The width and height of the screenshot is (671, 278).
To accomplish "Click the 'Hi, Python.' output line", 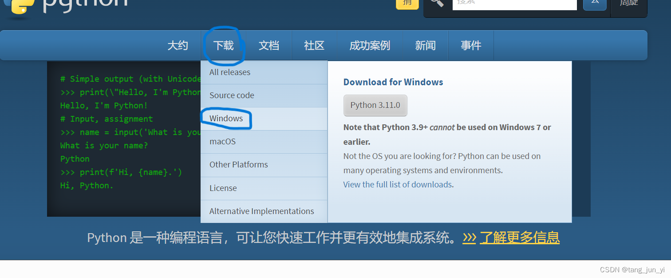I will coord(87,186).
